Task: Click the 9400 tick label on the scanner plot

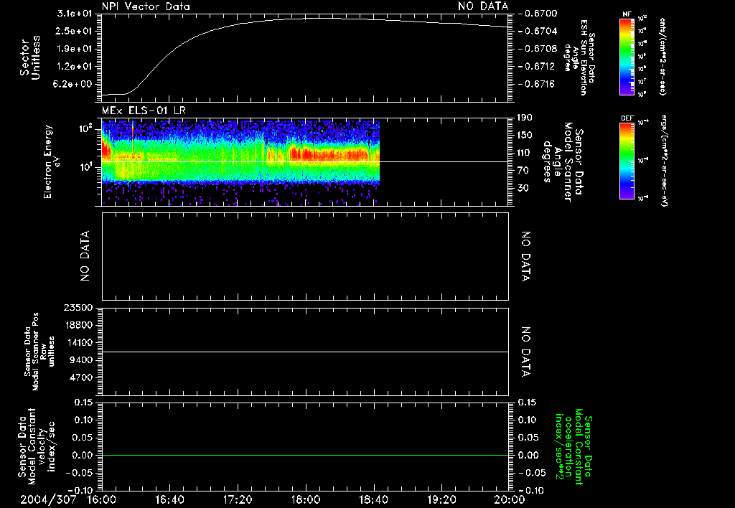Action: pos(82,360)
